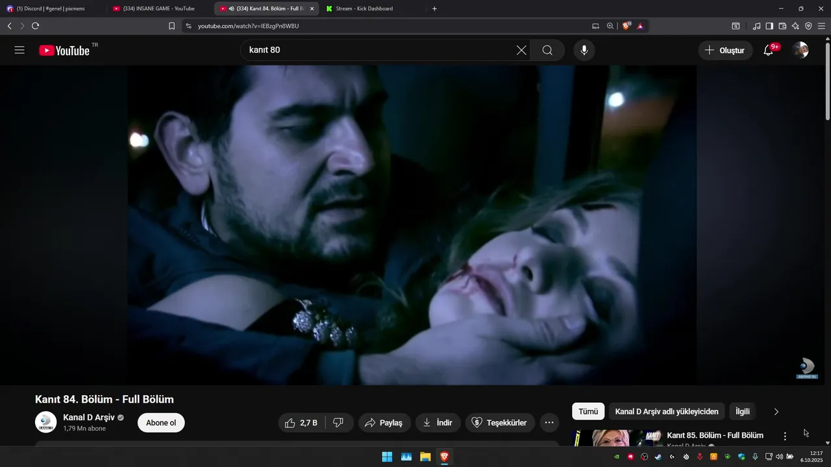This screenshot has height=467, width=831.
Task: Open Kanıt 85. Bölüm video options menu
Action: [785, 437]
